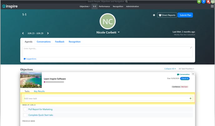215x126 pixels.
Task: Open the Objectives menu in navigation bar
Action: [85, 6]
